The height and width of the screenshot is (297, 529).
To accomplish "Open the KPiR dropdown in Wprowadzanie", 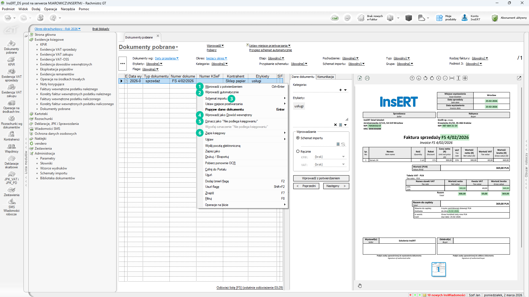I will point(343,157).
